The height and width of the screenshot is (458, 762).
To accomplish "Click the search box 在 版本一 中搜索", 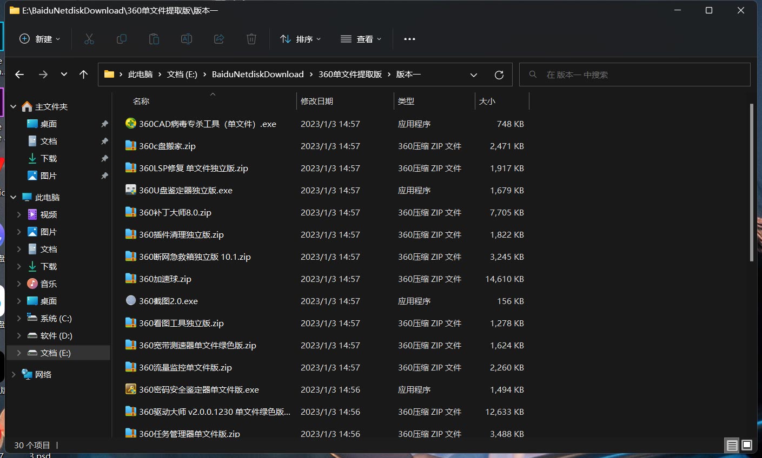I will [x=635, y=75].
